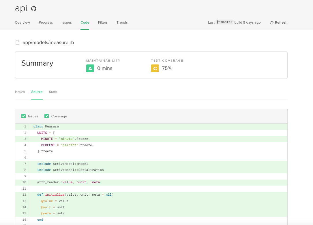Image resolution: width=313 pixels, height=225 pixels.
Task: Click the 'end' keyword on line 16
Action: coord(40,220)
